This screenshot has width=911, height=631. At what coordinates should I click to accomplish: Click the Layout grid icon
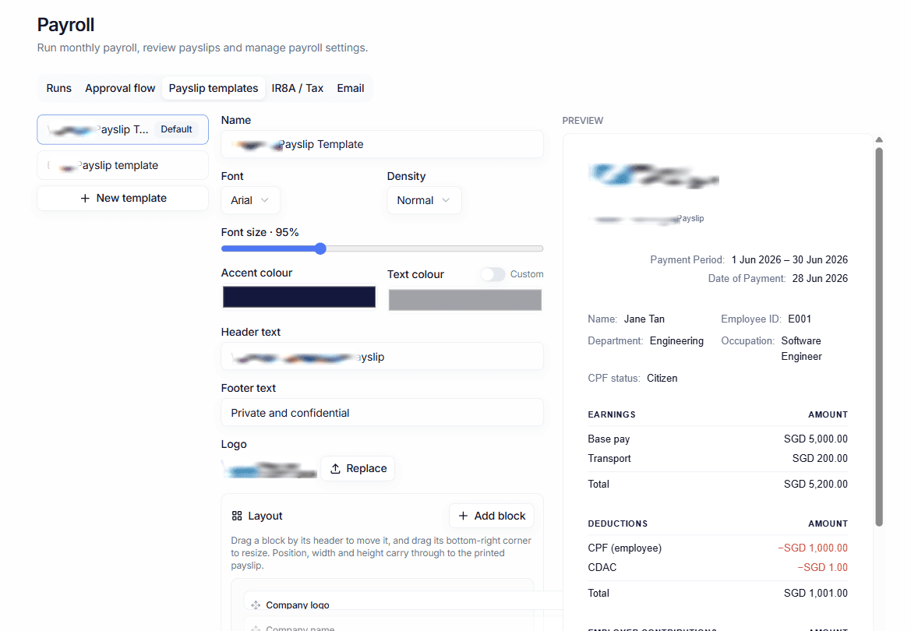[x=236, y=516]
